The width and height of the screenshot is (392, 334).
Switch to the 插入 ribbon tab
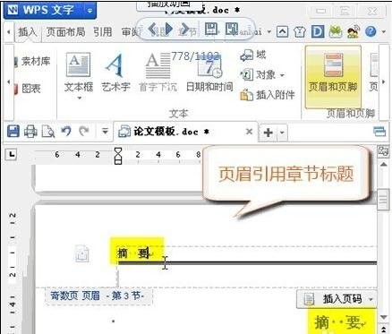[28, 31]
